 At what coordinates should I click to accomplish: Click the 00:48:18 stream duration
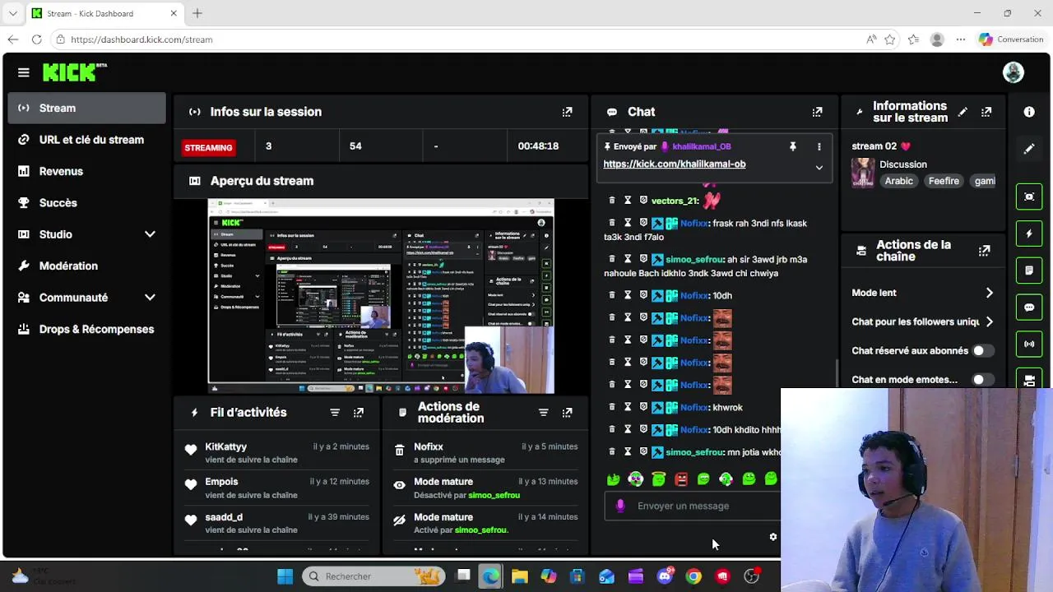click(538, 146)
